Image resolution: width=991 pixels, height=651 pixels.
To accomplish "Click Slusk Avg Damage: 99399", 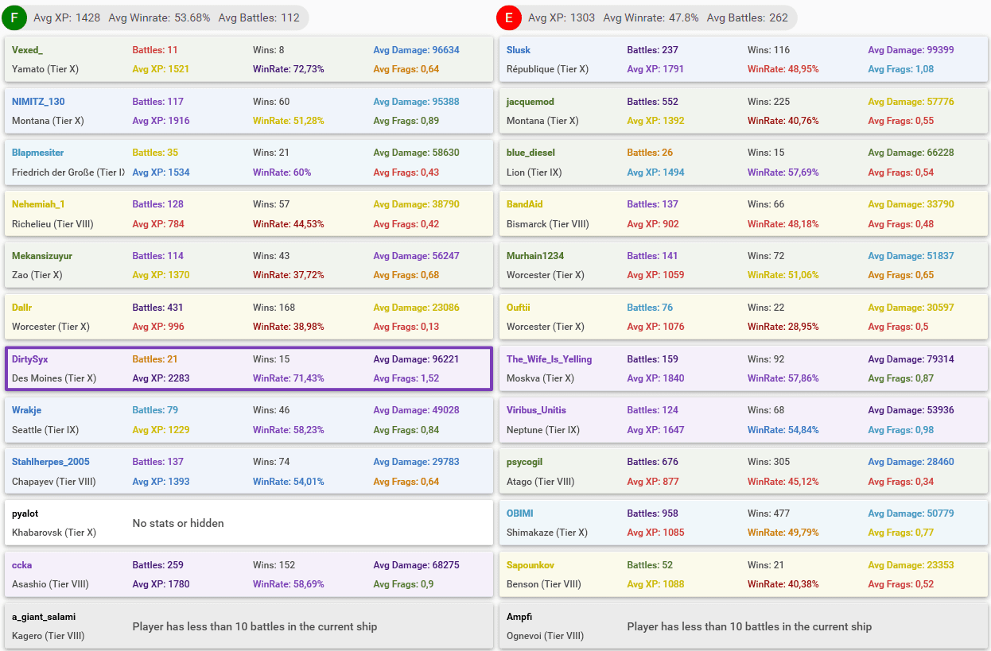I will (911, 50).
